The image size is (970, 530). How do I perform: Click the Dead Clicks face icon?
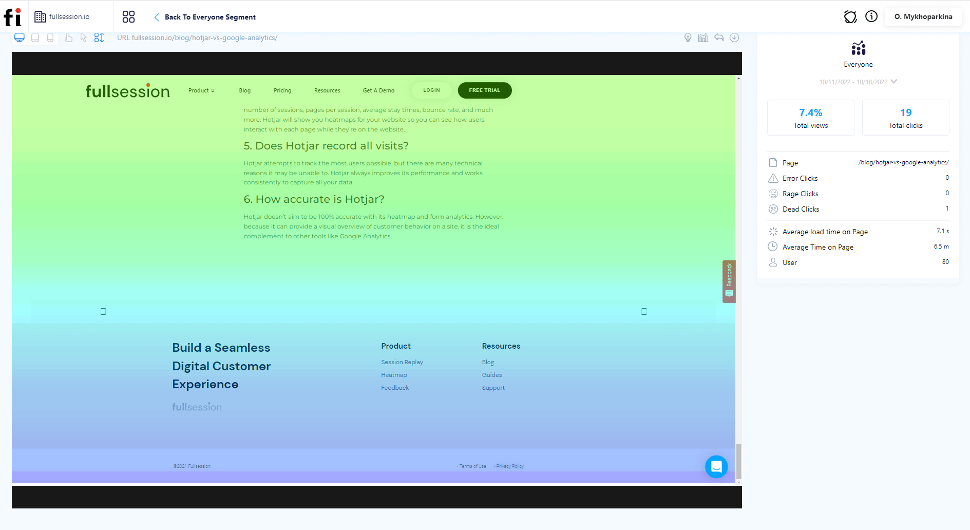tap(773, 209)
